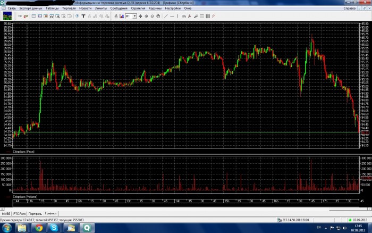Click the bar chart type icon
This screenshot has height=233, width=372.
click(122, 16)
